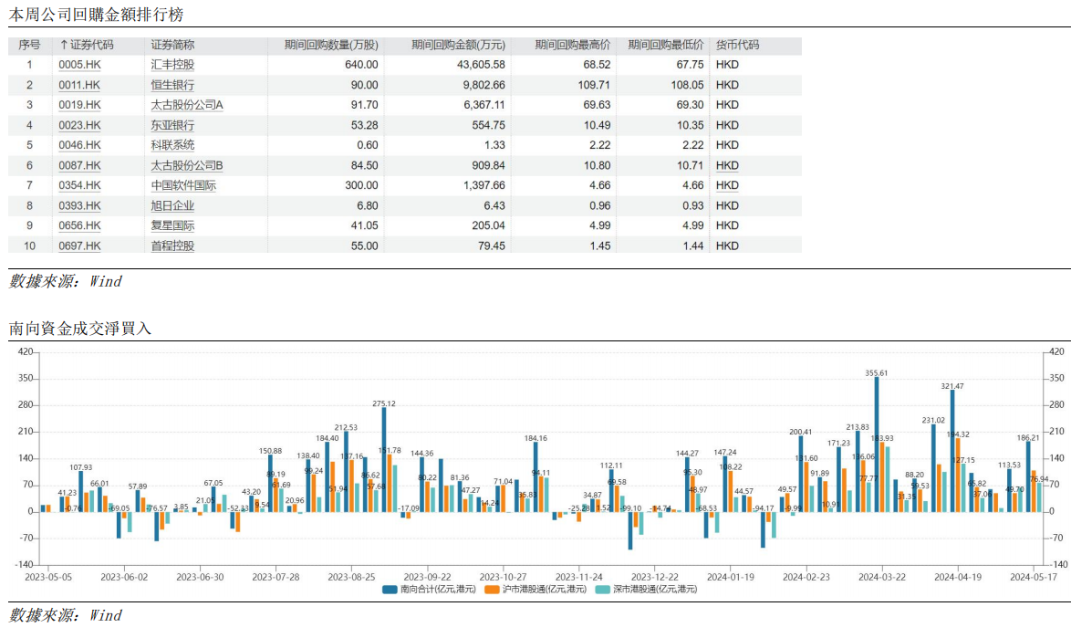The image size is (1071, 638).
Task: Click the 货币代码 column header
Action: pyautogui.click(x=738, y=45)
